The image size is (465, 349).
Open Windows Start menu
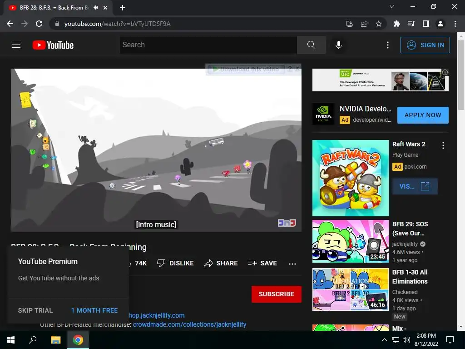point(11,340)
